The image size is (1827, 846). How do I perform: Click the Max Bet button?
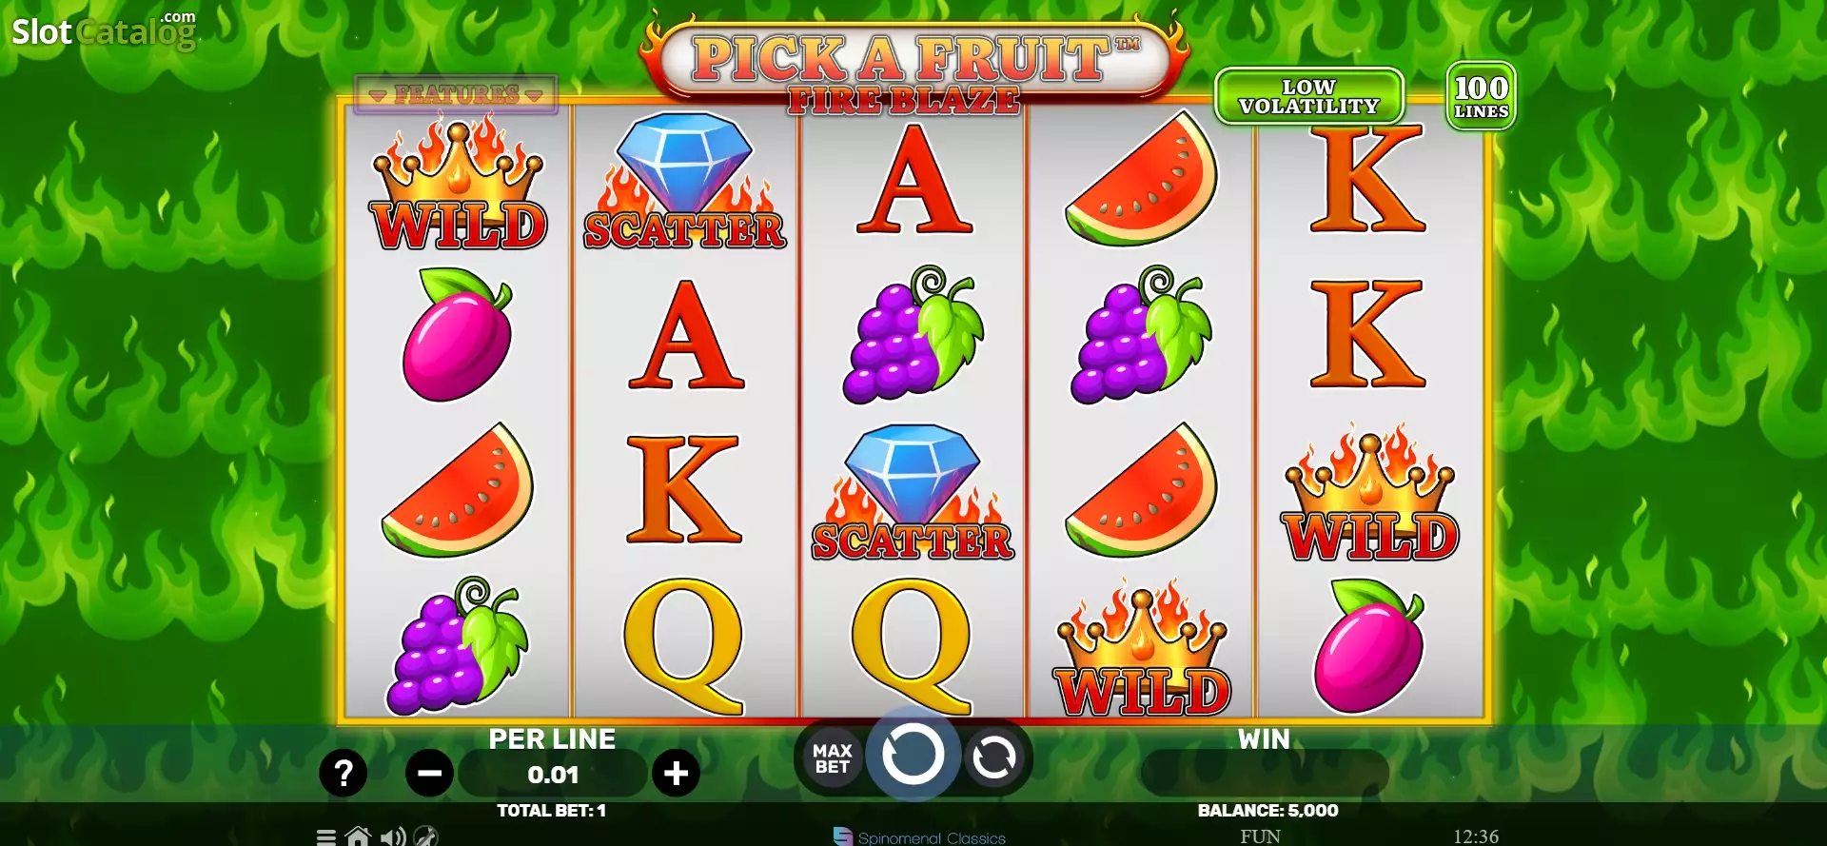point(833,758)
